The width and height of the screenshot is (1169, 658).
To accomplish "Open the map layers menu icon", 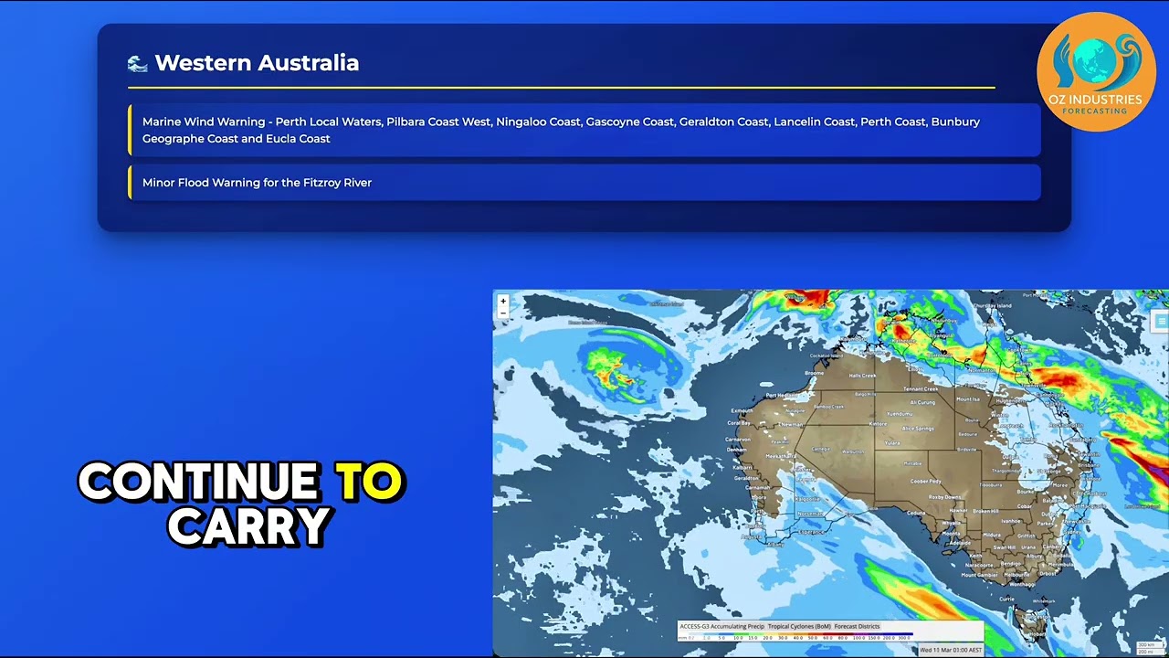I will click(1161, 321).
